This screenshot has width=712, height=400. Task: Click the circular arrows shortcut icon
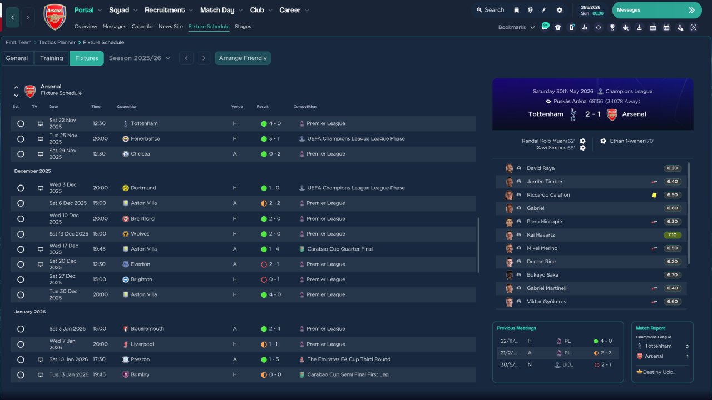point(599,27)
